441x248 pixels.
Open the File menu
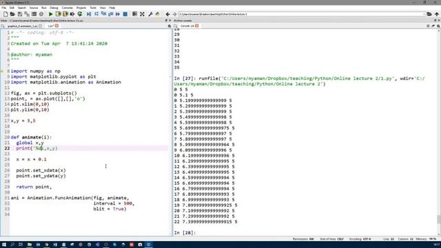click(3, 8)
